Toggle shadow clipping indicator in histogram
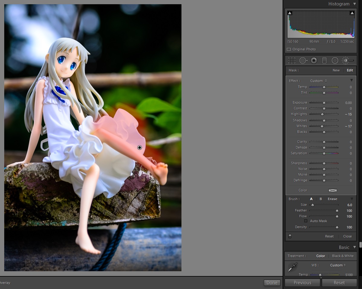The width and height of the screenshot is (362, 289). point(290,13)
